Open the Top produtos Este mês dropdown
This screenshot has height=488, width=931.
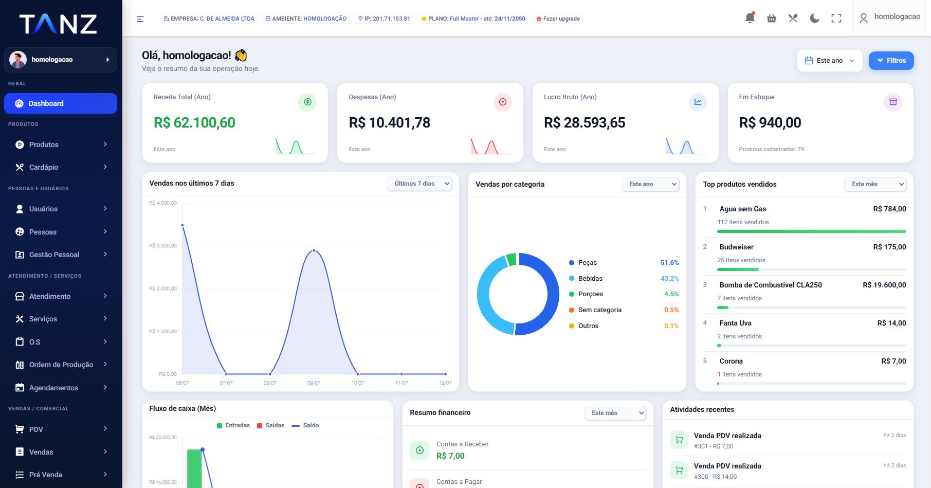pos(875,184)
